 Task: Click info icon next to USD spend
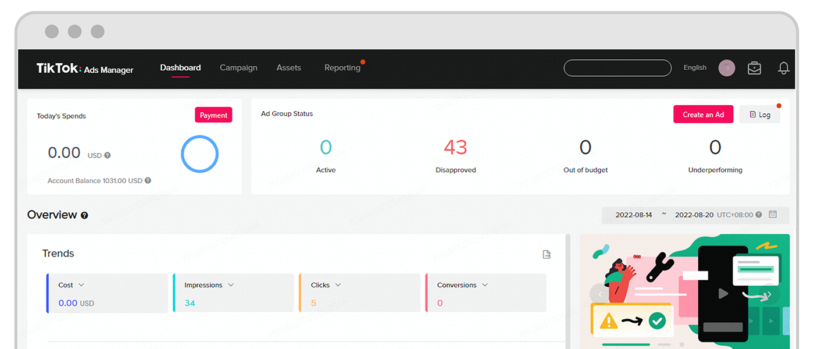tap(107, 155)
